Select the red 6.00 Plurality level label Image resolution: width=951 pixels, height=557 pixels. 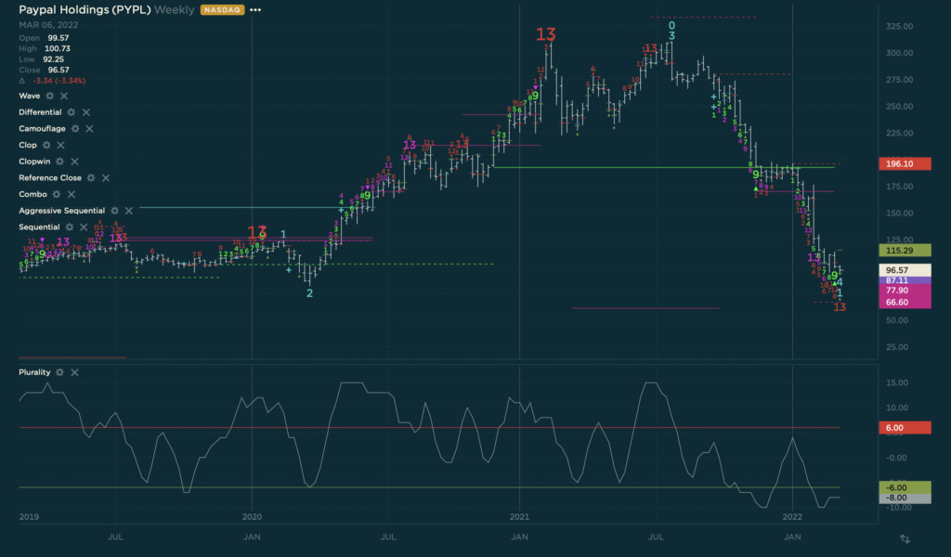tap(905, 427)
